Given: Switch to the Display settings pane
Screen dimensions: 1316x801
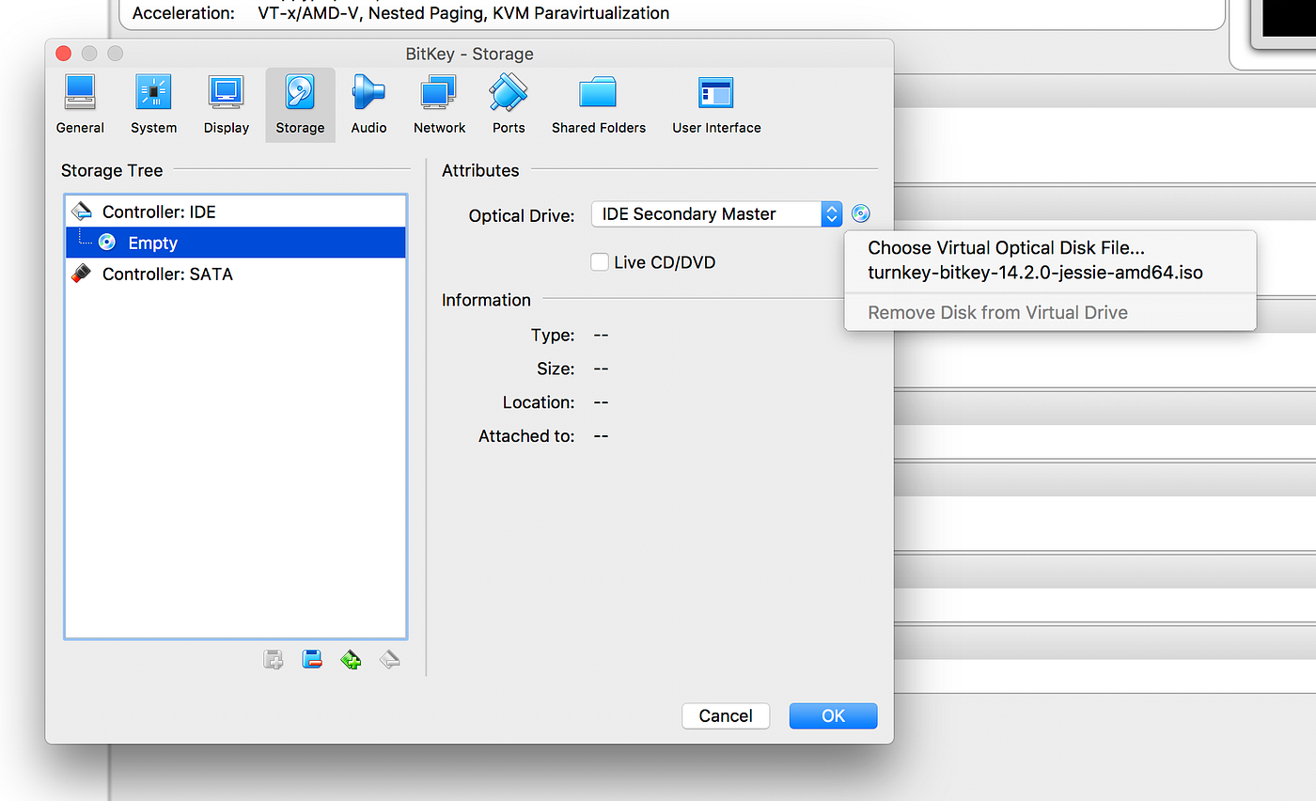Looking at the screenshot, I should pos(227,105).
